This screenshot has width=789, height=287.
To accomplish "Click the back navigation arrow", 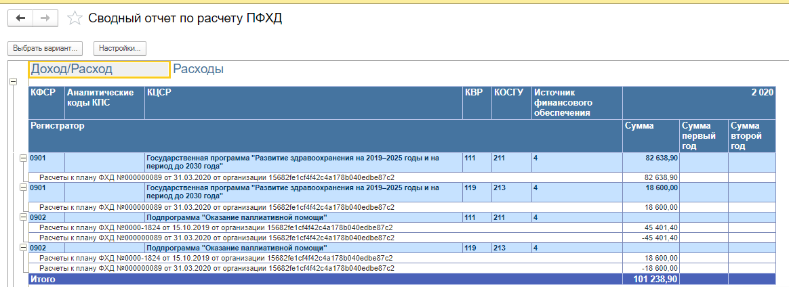I will click(x=20, y=18).
